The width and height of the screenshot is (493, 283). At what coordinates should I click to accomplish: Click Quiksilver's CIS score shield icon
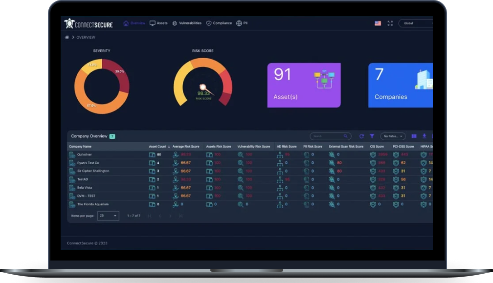[x=373, y=154]
